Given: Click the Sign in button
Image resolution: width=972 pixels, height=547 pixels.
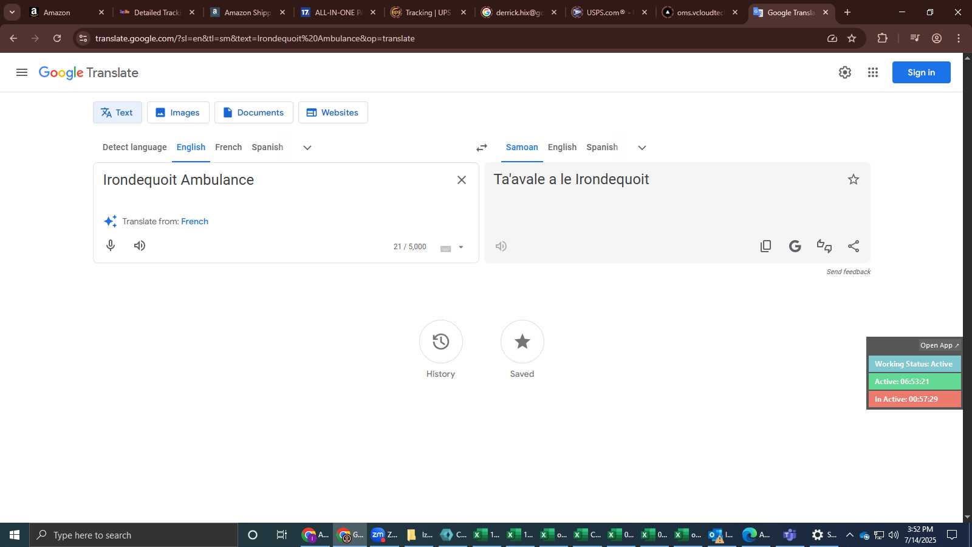Looking at the screenshot, I should click(x=921, y=72).
